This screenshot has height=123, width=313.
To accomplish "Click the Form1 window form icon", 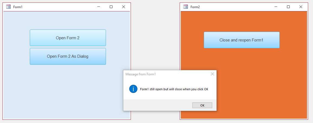I will 8,7.
